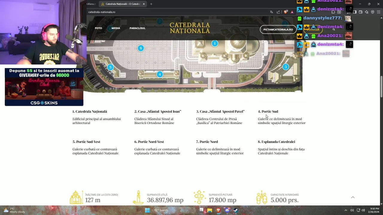The width and height of the screenshot is (383, 215).
Task: Click map marker number 3
Action: pos(285,67)
